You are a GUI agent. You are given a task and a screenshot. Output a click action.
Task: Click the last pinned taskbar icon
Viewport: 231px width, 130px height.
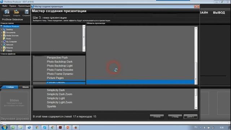point(76,127)
